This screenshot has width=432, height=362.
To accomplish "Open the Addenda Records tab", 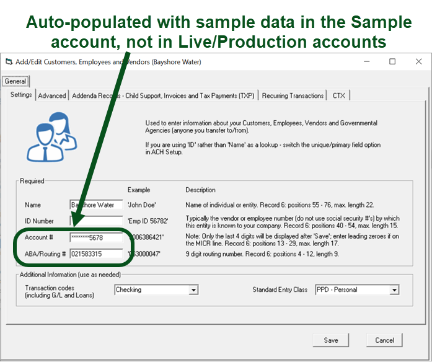I will [x=163, y=95].
